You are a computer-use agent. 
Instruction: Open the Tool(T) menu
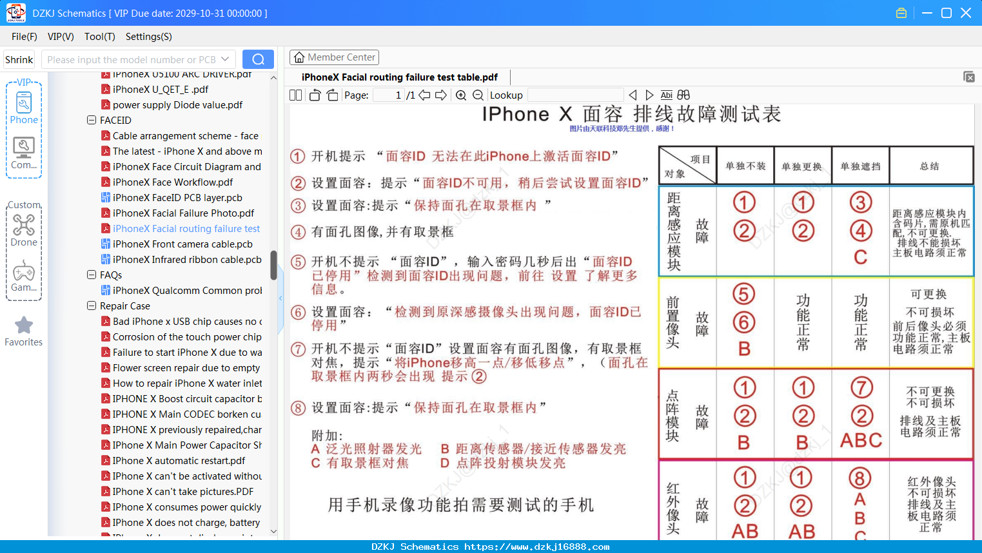click(100, 37)
